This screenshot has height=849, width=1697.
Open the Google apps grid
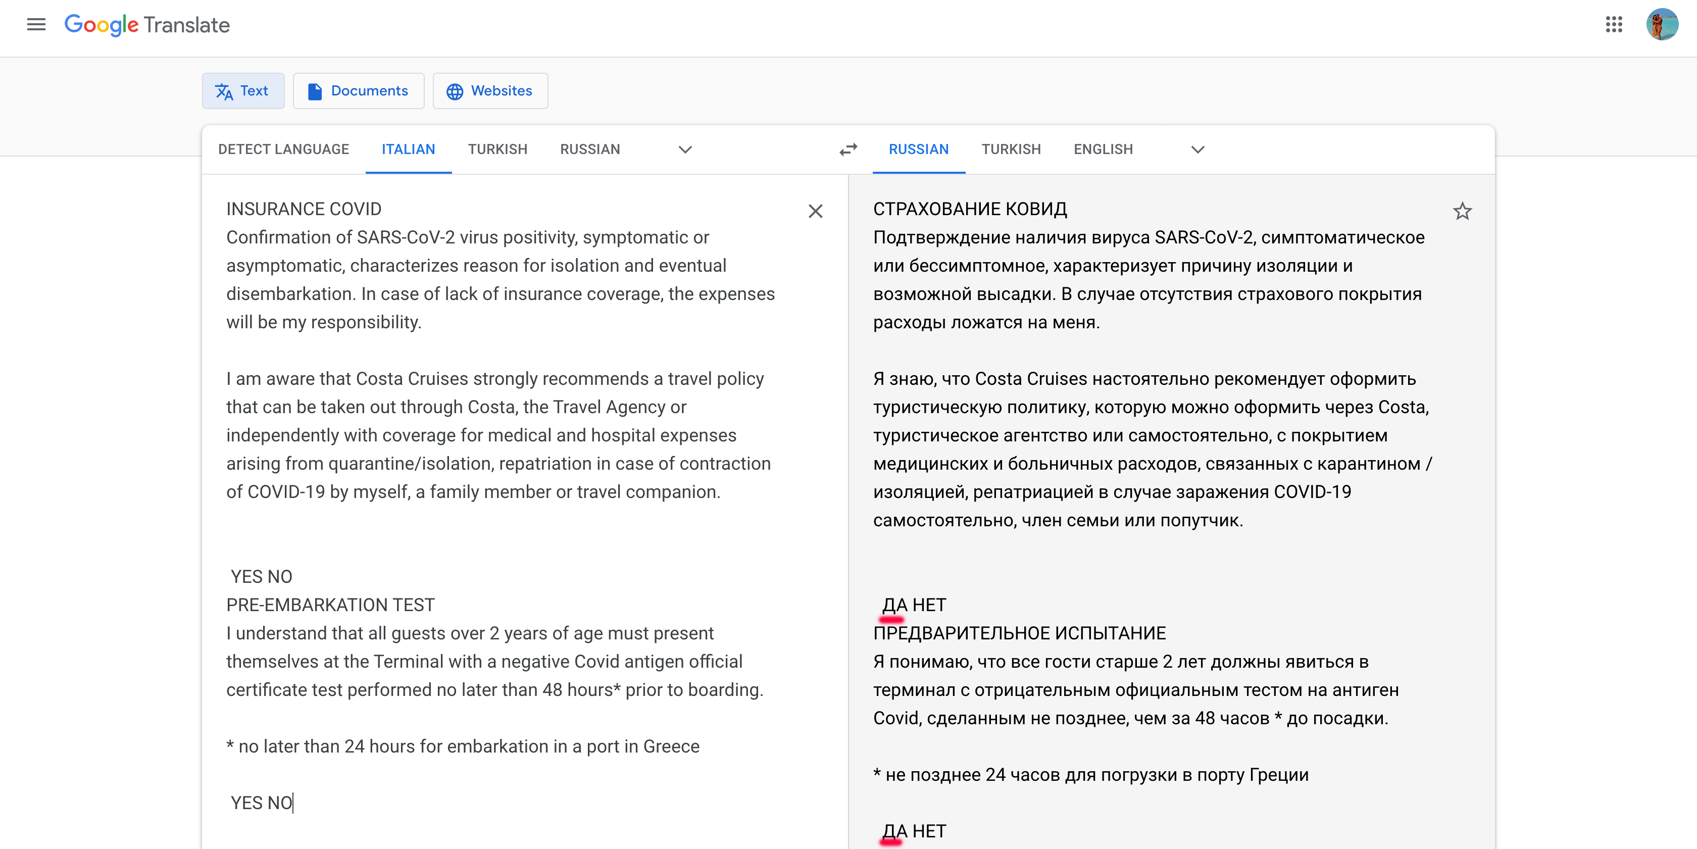tap(1613, 25)
